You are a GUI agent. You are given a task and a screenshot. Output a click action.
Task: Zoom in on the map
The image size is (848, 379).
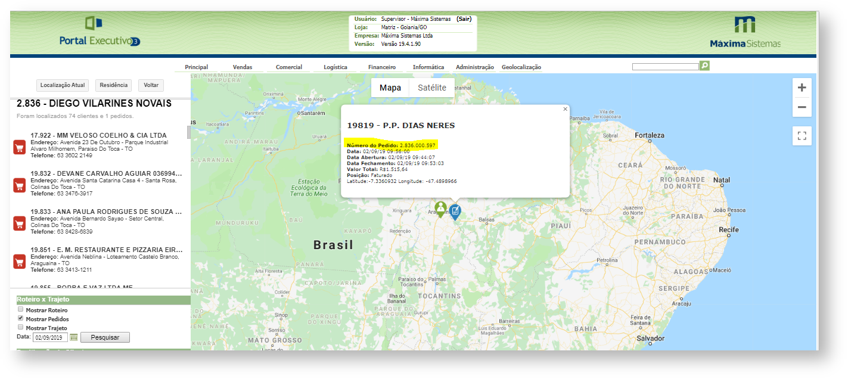point(802,88)
